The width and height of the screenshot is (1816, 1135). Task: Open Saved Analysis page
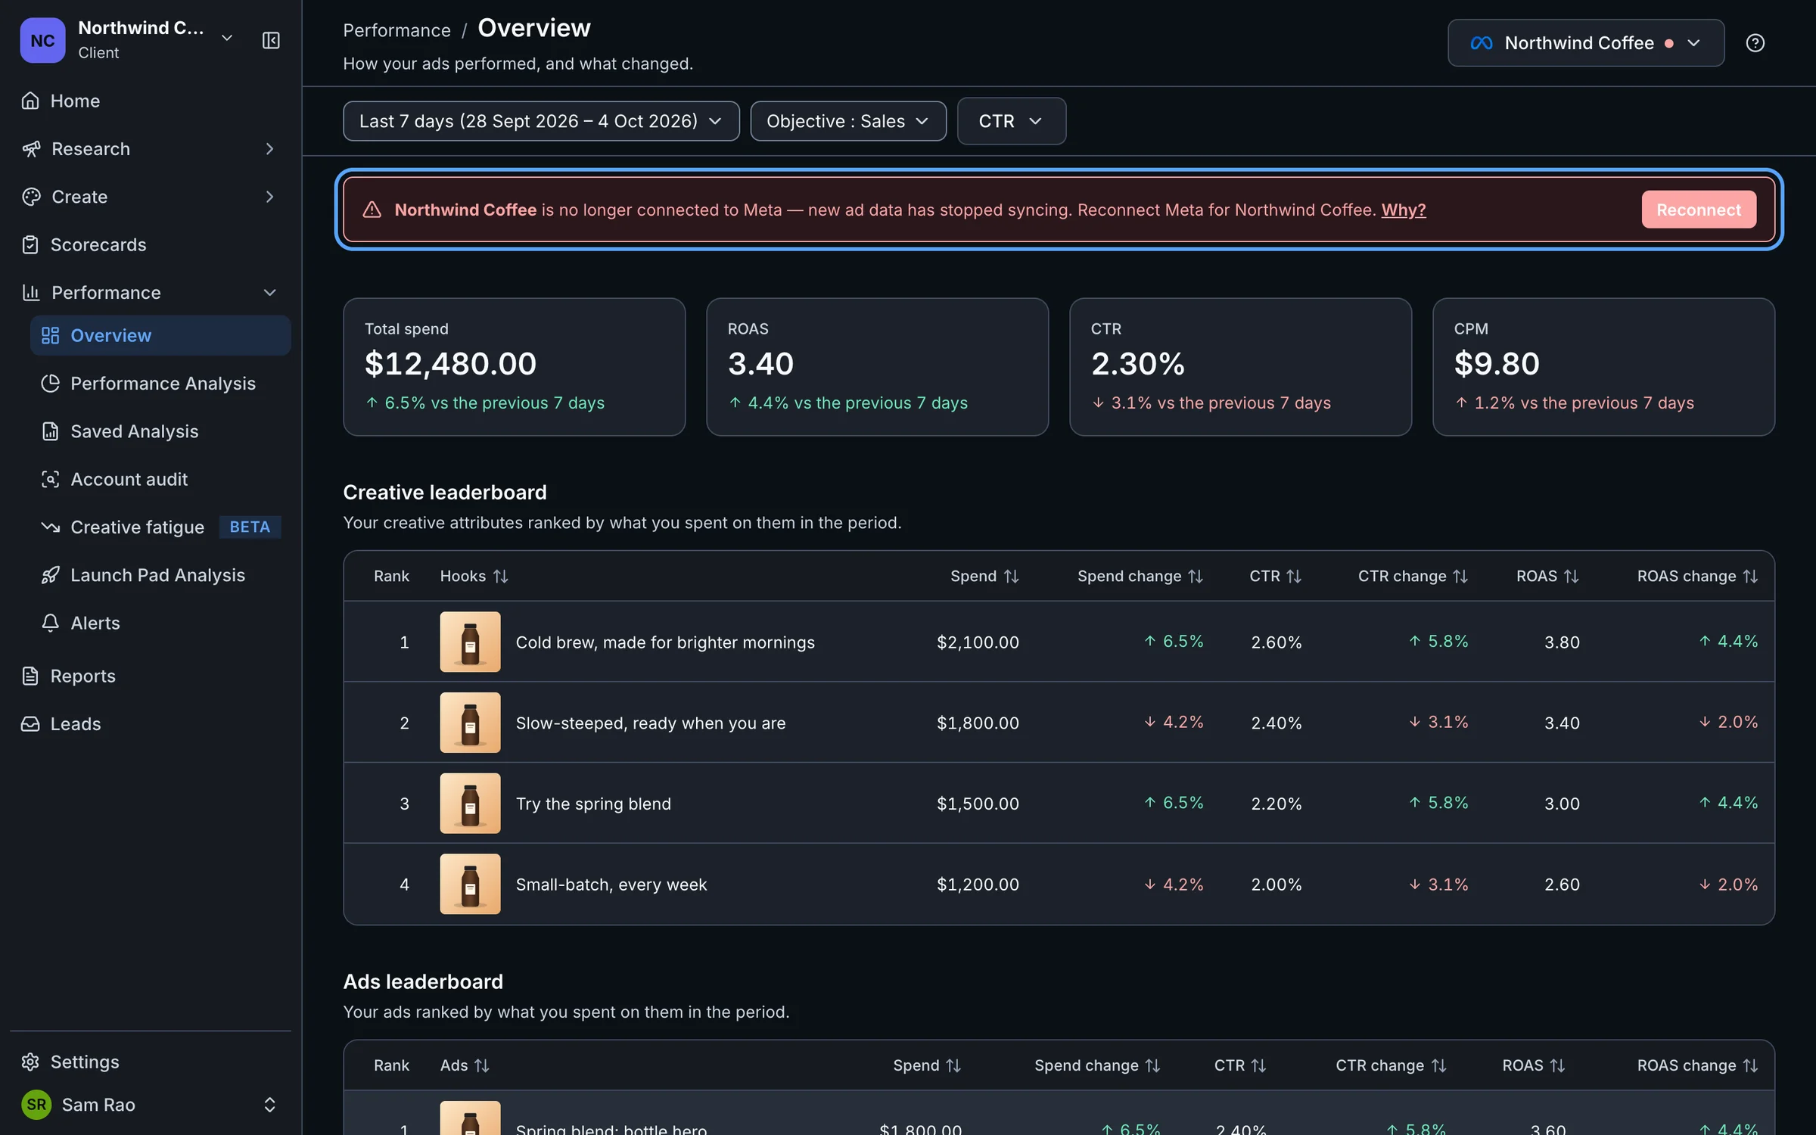(160, 431)
